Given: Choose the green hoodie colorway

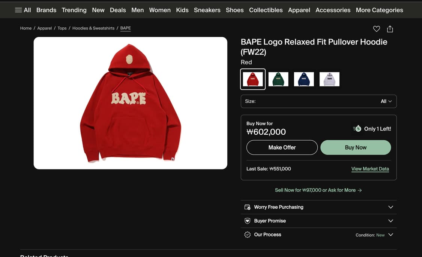Looking at the screenshot, I should tap(278, 79).
